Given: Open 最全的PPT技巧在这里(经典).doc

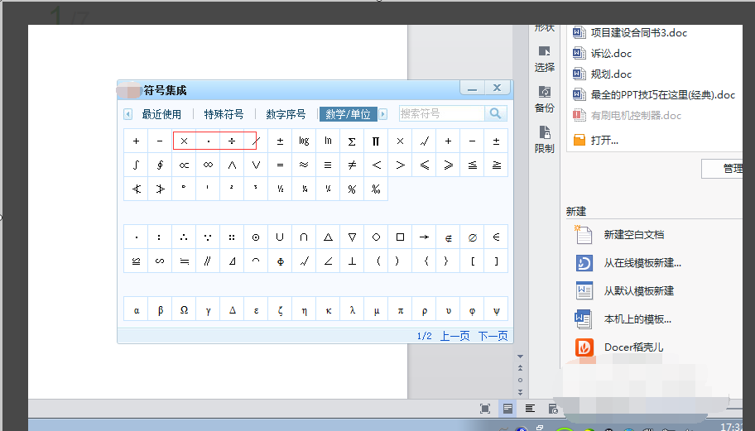Looking at the screenshot, I should [654, 95].
